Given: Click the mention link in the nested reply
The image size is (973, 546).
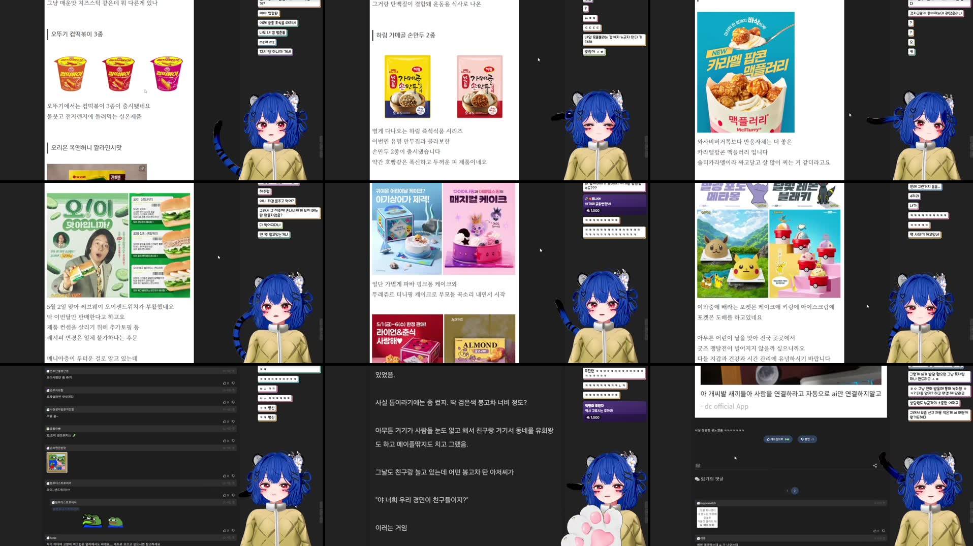Looking at the screenshot, I should click(66, 509).
